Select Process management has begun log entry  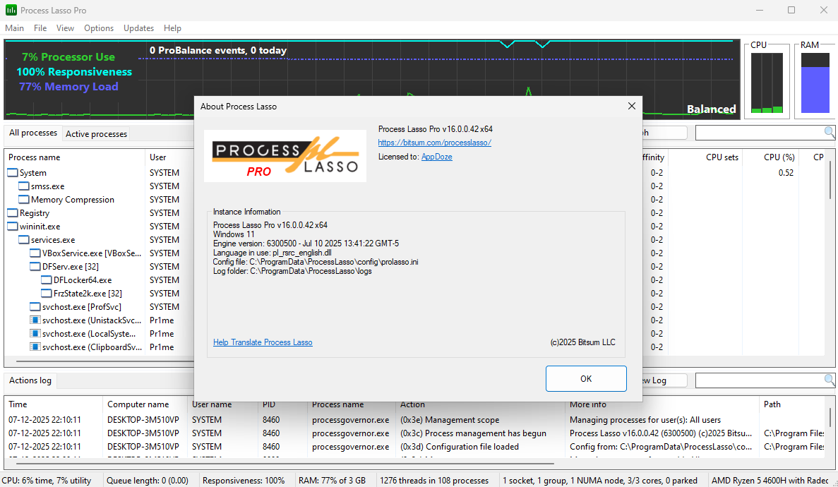coord(415,433)
